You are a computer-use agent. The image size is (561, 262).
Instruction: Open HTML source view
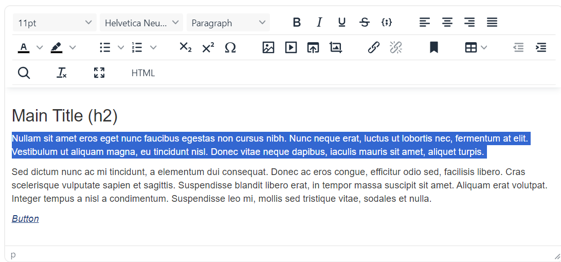(x=143, y=73)
